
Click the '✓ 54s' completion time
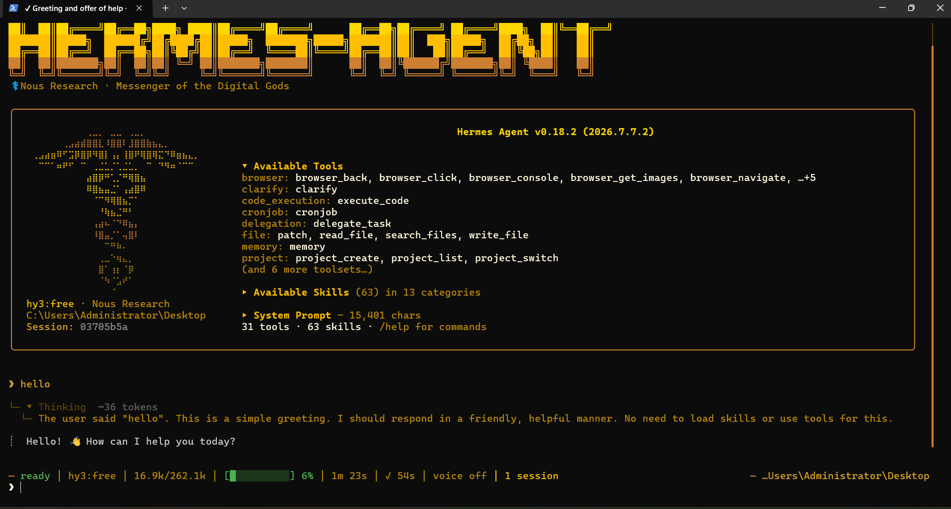point(400,476)
